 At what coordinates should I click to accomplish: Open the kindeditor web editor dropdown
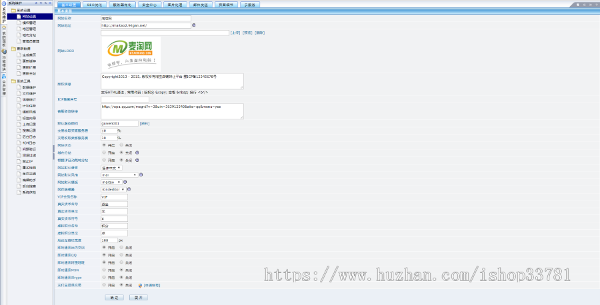(x=113, y=190)
